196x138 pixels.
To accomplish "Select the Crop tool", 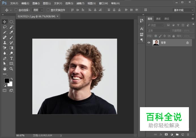I will (x=5, y=32).
